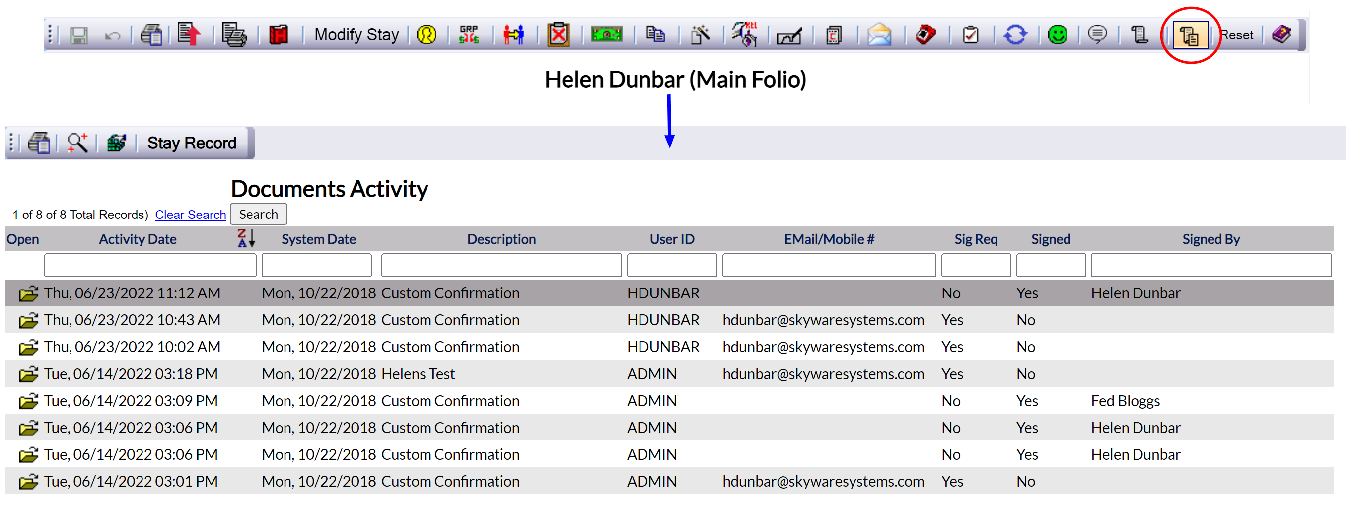
Task: Open the email envelope icon
Action: 879,35
